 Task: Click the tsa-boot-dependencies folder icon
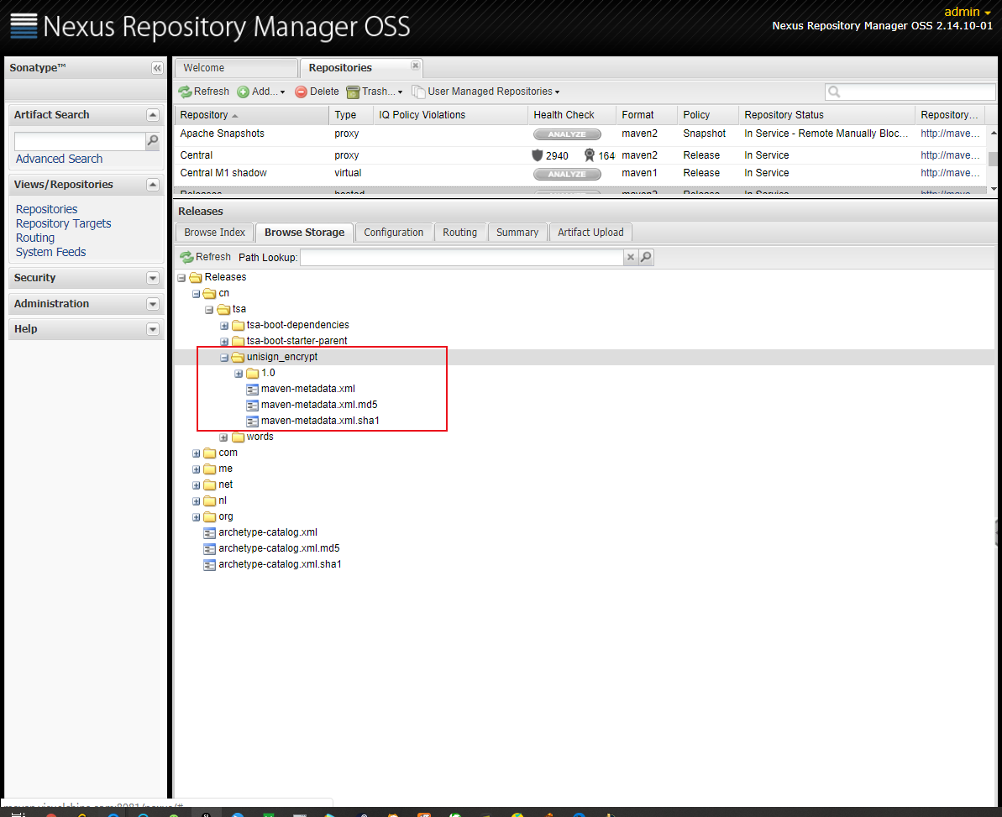point(239,325)
